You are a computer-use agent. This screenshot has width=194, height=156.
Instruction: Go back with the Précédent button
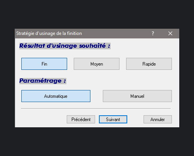(x=81, y=120)
